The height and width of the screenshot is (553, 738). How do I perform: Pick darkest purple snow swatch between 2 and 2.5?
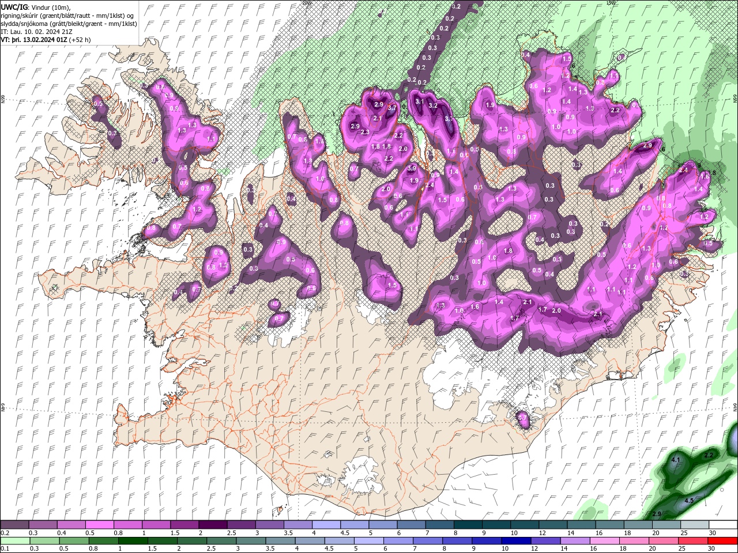point(212,525)
